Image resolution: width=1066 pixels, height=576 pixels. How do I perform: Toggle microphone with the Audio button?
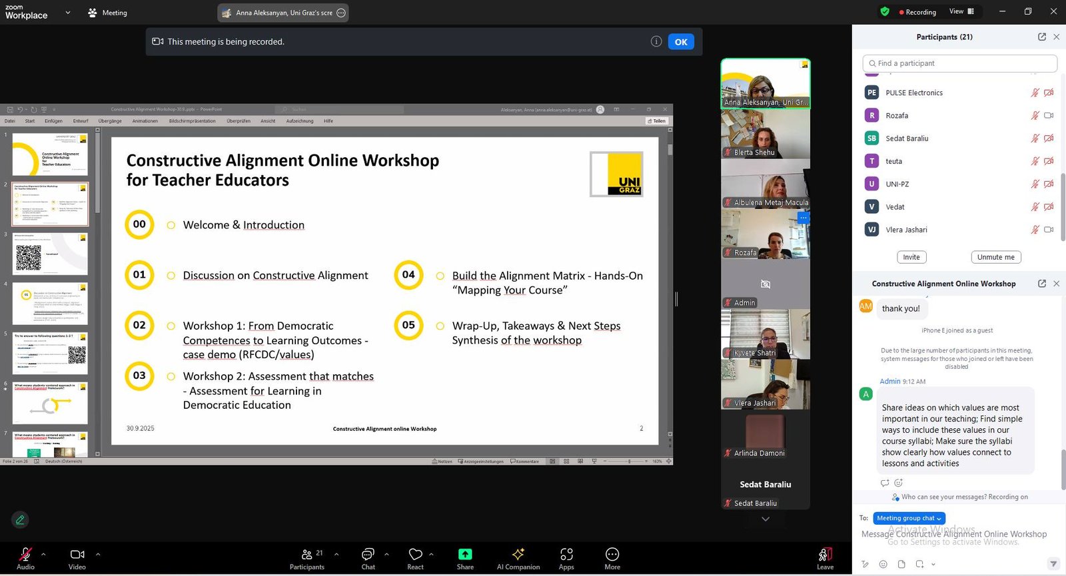[25, 555]
